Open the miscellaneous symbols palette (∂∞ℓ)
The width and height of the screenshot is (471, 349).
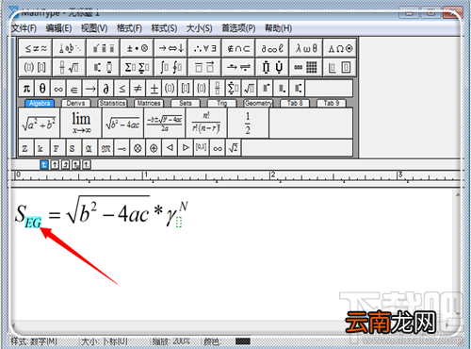click(x=272, y=48)
